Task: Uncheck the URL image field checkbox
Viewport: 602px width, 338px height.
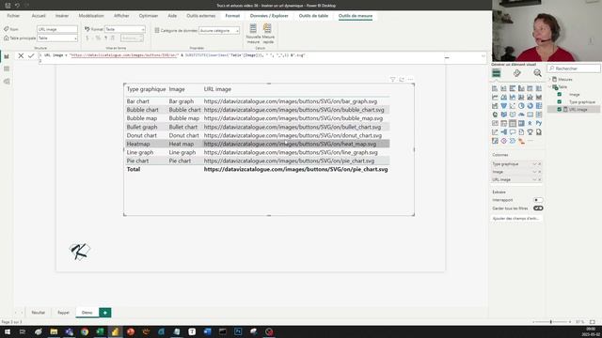Action: pyautogui.click(x=560, y=110)
